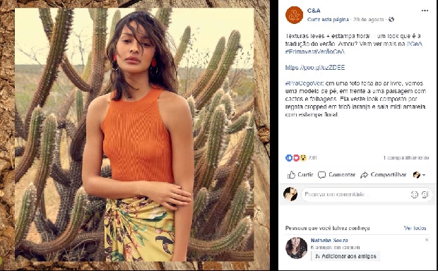Open Nathalia Souza profile thumbnail
Image resolution: width=438 pixels, height=271 pixels.
tap(296, 248)
